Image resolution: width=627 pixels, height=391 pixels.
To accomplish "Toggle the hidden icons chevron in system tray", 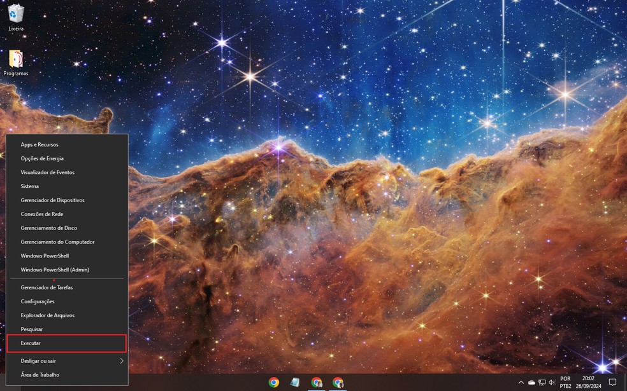I will click(x=521, y=381).
